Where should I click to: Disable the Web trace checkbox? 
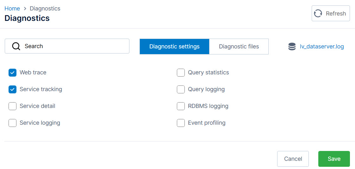[x=13, y=73]
